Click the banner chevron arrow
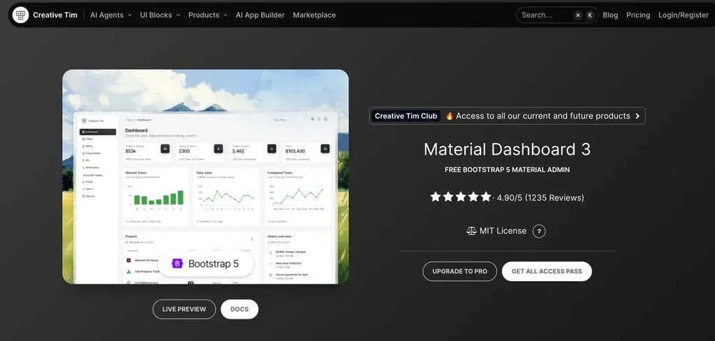Image resolution: width=715 pixels, height=341 pixels. [x=637, y=116]
